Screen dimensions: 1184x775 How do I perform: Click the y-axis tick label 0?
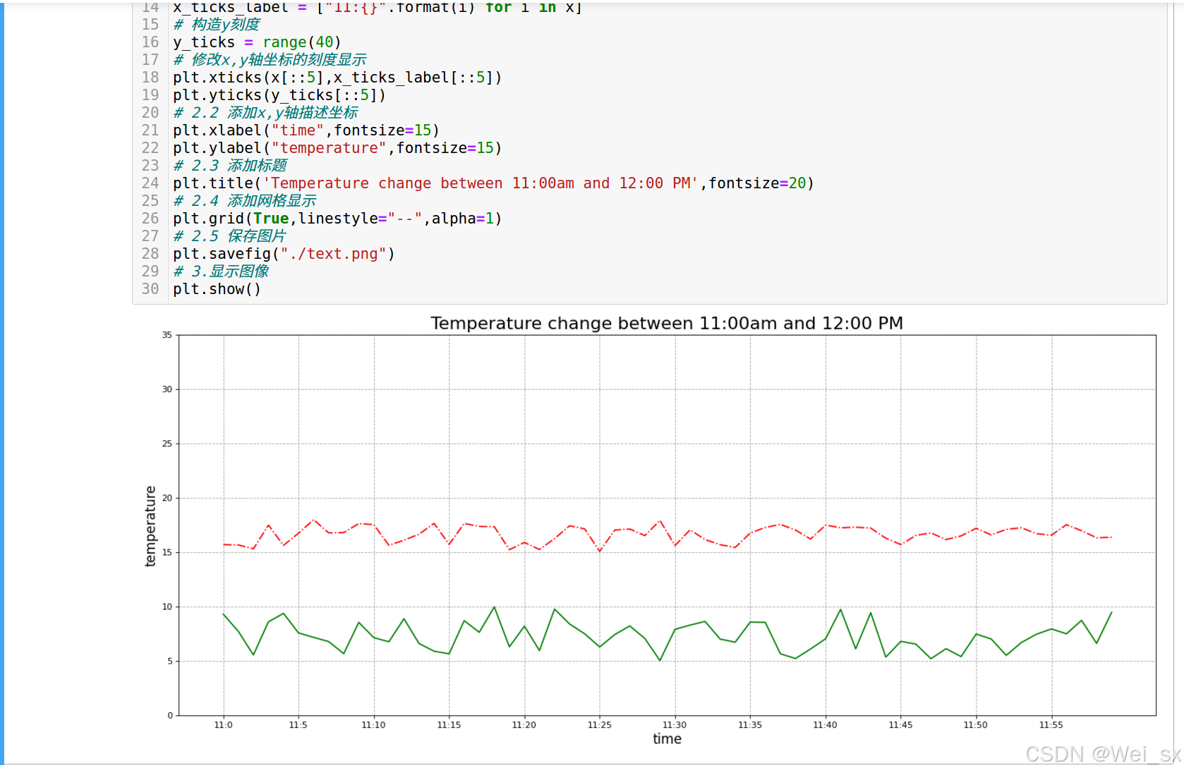(170, 716)
